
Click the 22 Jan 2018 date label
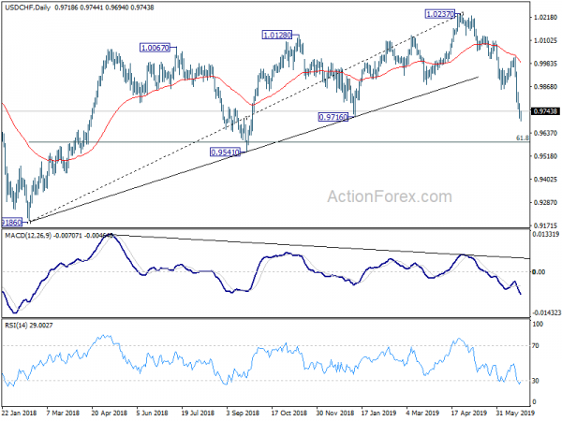coord(19,413)
